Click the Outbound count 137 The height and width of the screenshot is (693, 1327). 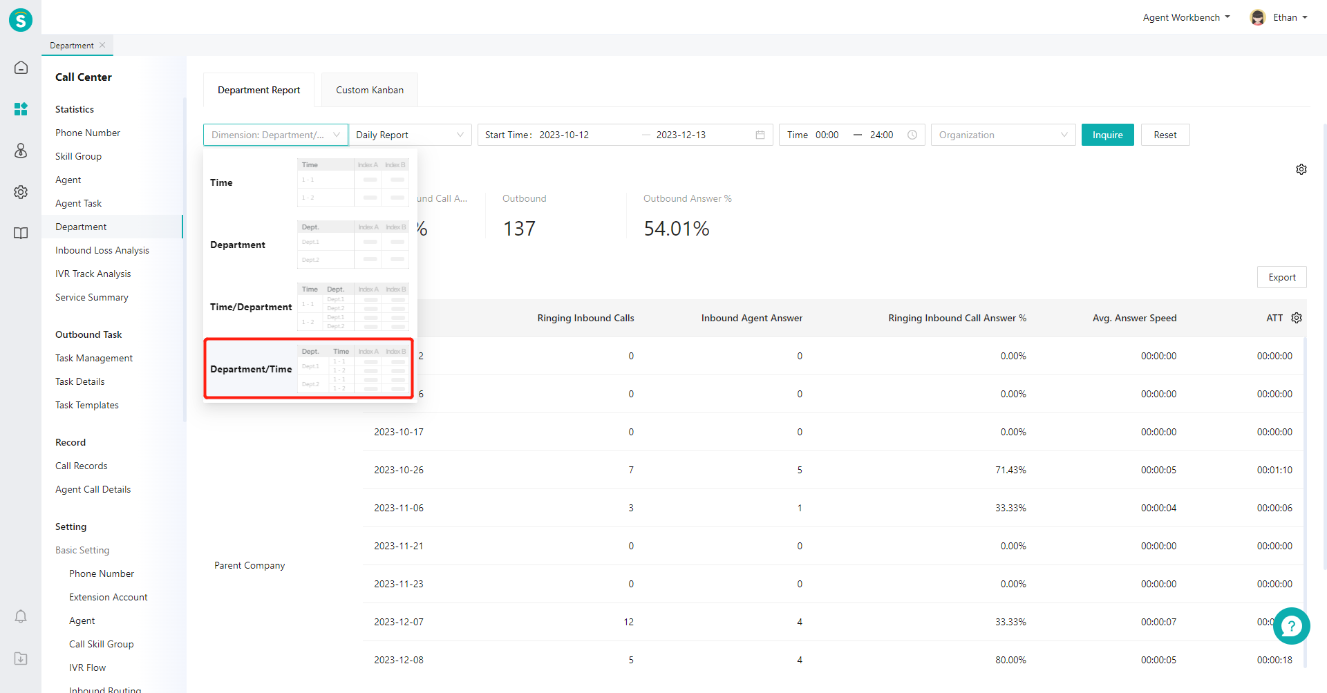[519, 229]
